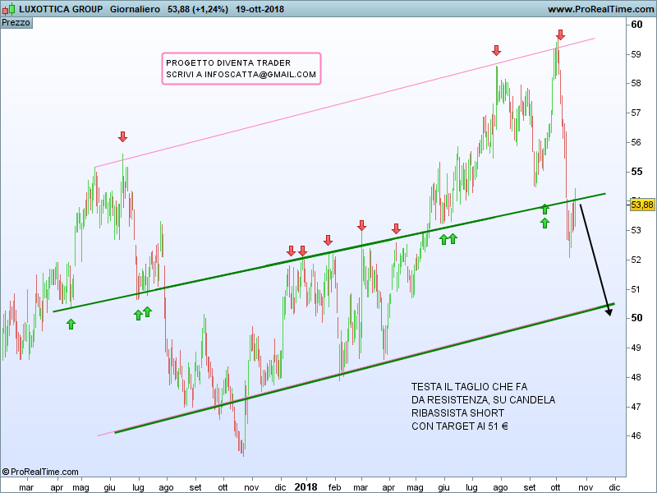
Task: Select the PROGETTO DIVENTA TRADER text line
Action: click(228, 63)
